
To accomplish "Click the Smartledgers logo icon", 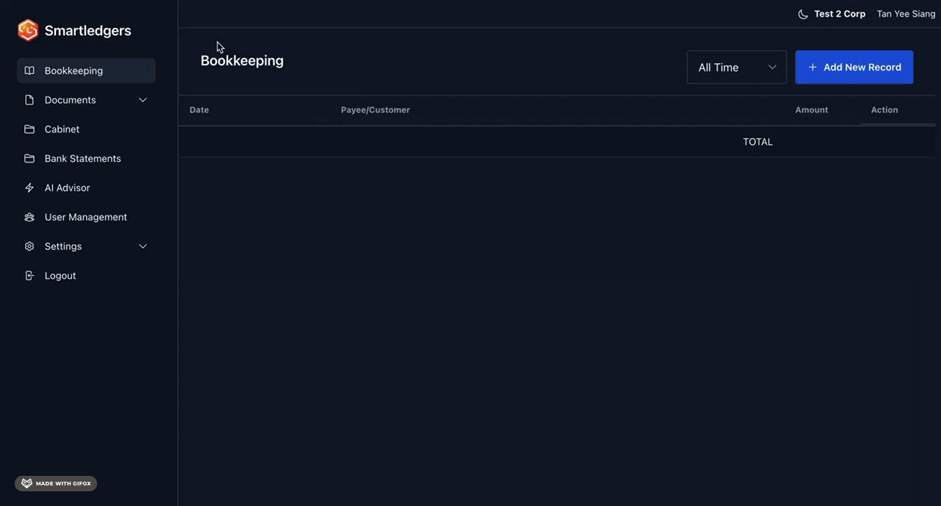I will coord(28,30).
